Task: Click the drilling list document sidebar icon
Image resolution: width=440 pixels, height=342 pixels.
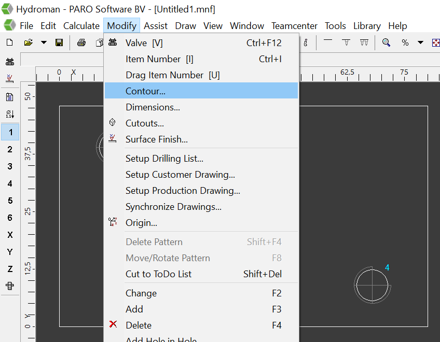Action: click(x=9, y=97)
